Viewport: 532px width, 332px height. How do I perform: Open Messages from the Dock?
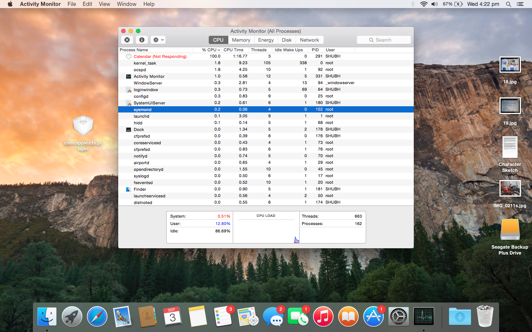pyautogui.click(x=273, y=317)
